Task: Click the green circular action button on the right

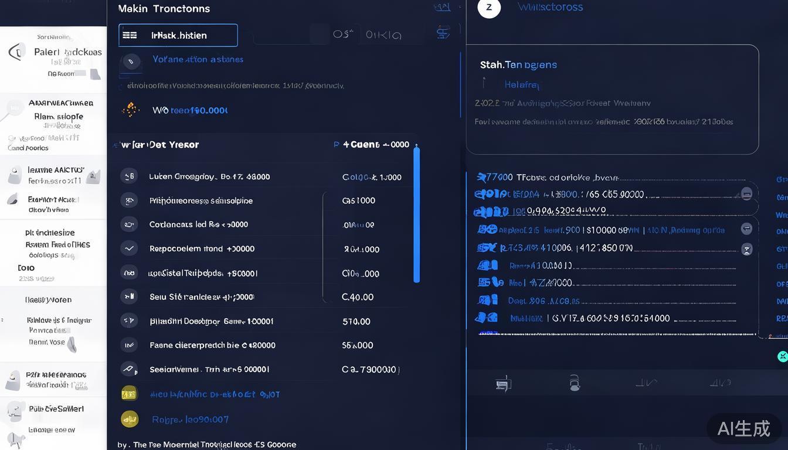Action: (783, 356)
